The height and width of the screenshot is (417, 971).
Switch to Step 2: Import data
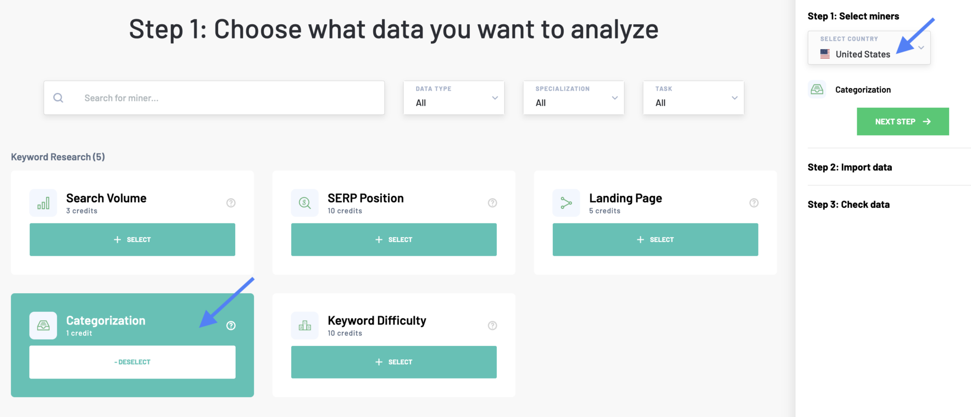850,167
